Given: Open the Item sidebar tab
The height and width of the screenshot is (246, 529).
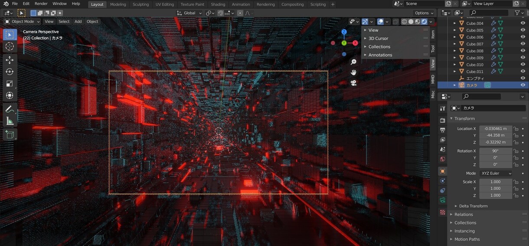Looking at the screenshot, I should pyautogui.click(x=433, y=35).
